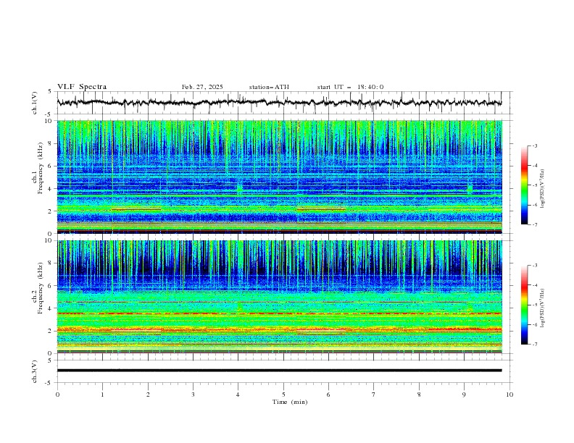Click the "-7" label on ch.1 colorbar
Image resolution: width=574 pixels, height=443 pixels.
point(535,224)
